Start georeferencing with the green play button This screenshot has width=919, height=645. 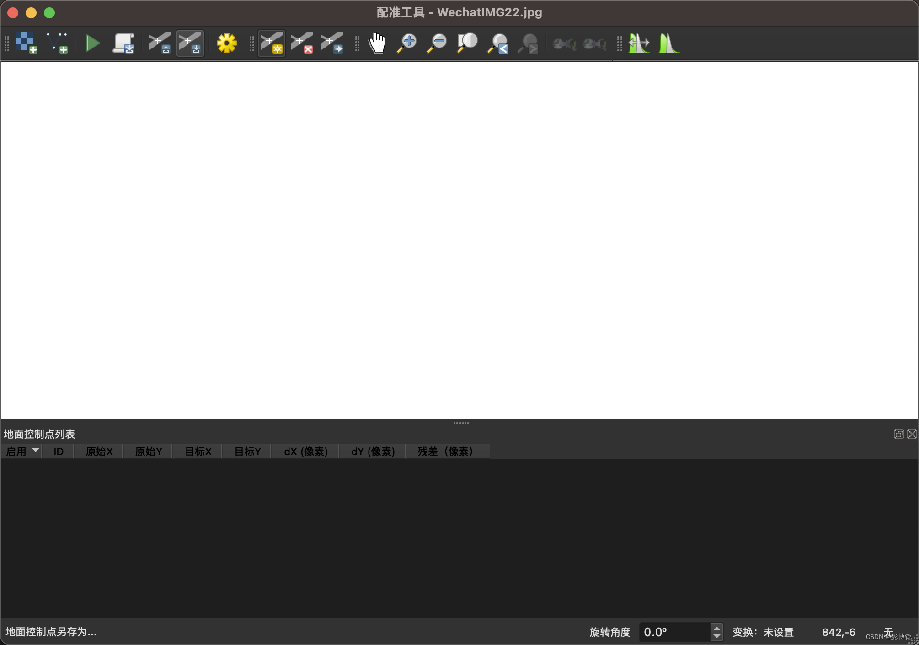point(93,43)
